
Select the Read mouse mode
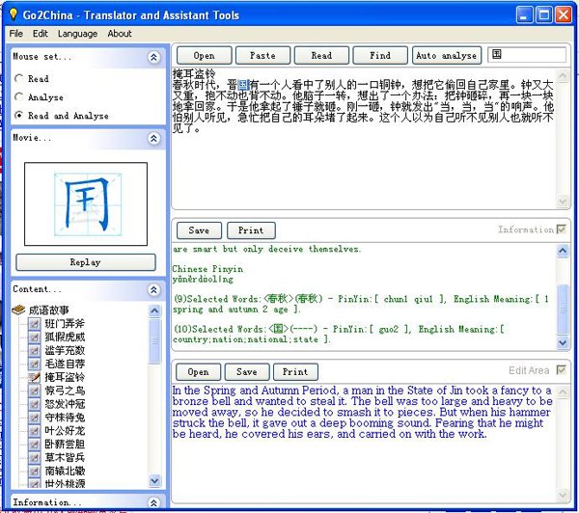(18, 79)
